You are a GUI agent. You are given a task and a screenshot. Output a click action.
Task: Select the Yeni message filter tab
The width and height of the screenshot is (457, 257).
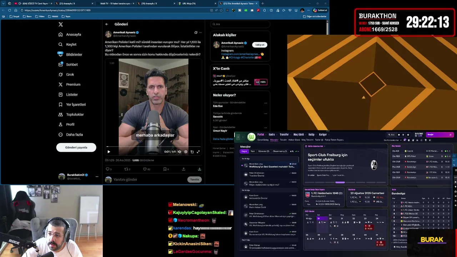(252, 151)
